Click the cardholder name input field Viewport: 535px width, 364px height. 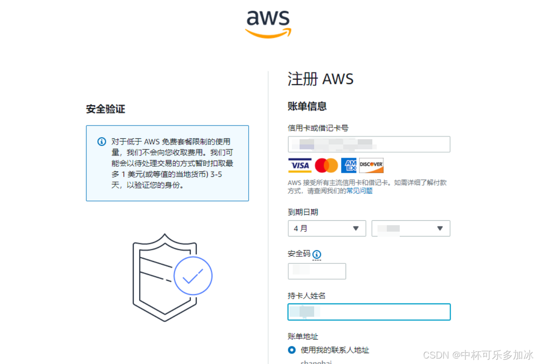[369, 312]
